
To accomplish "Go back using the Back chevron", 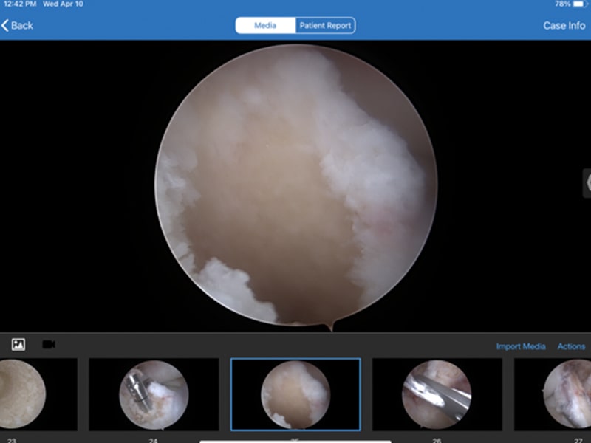I will click(17, 26).
